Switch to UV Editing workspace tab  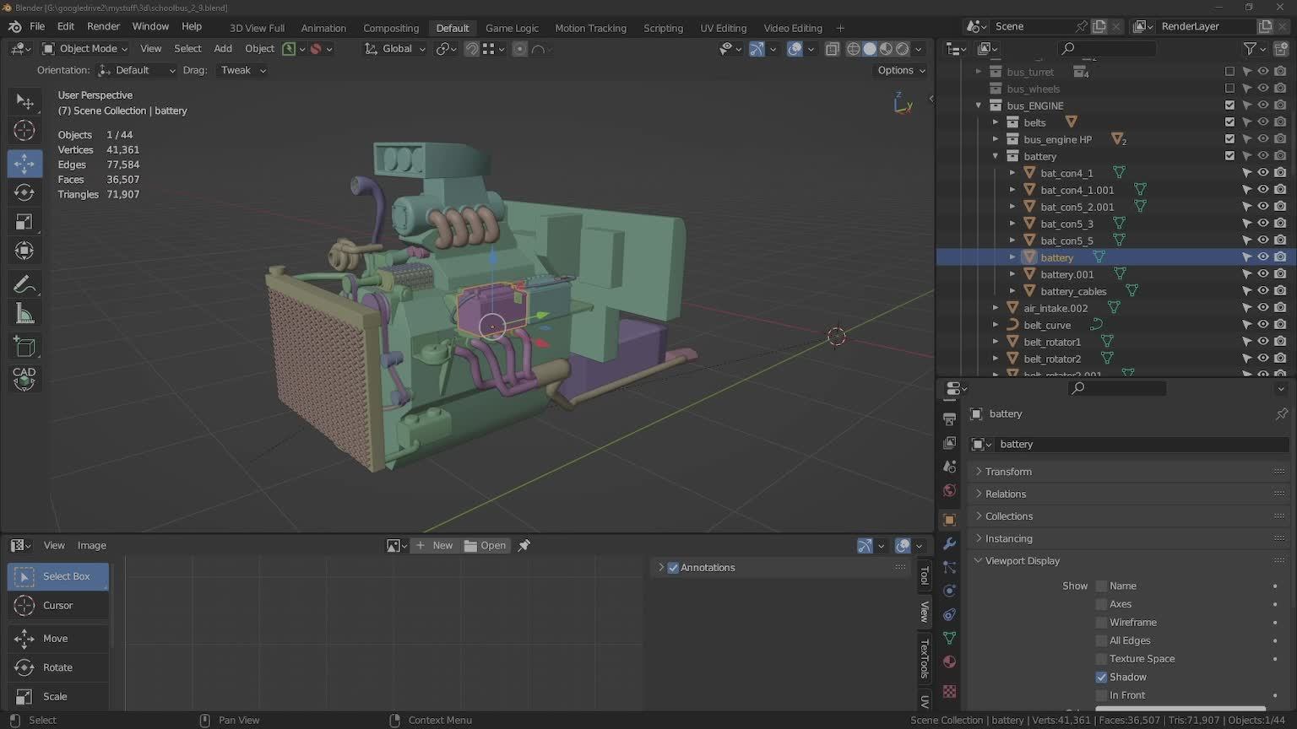coord(723,28)
